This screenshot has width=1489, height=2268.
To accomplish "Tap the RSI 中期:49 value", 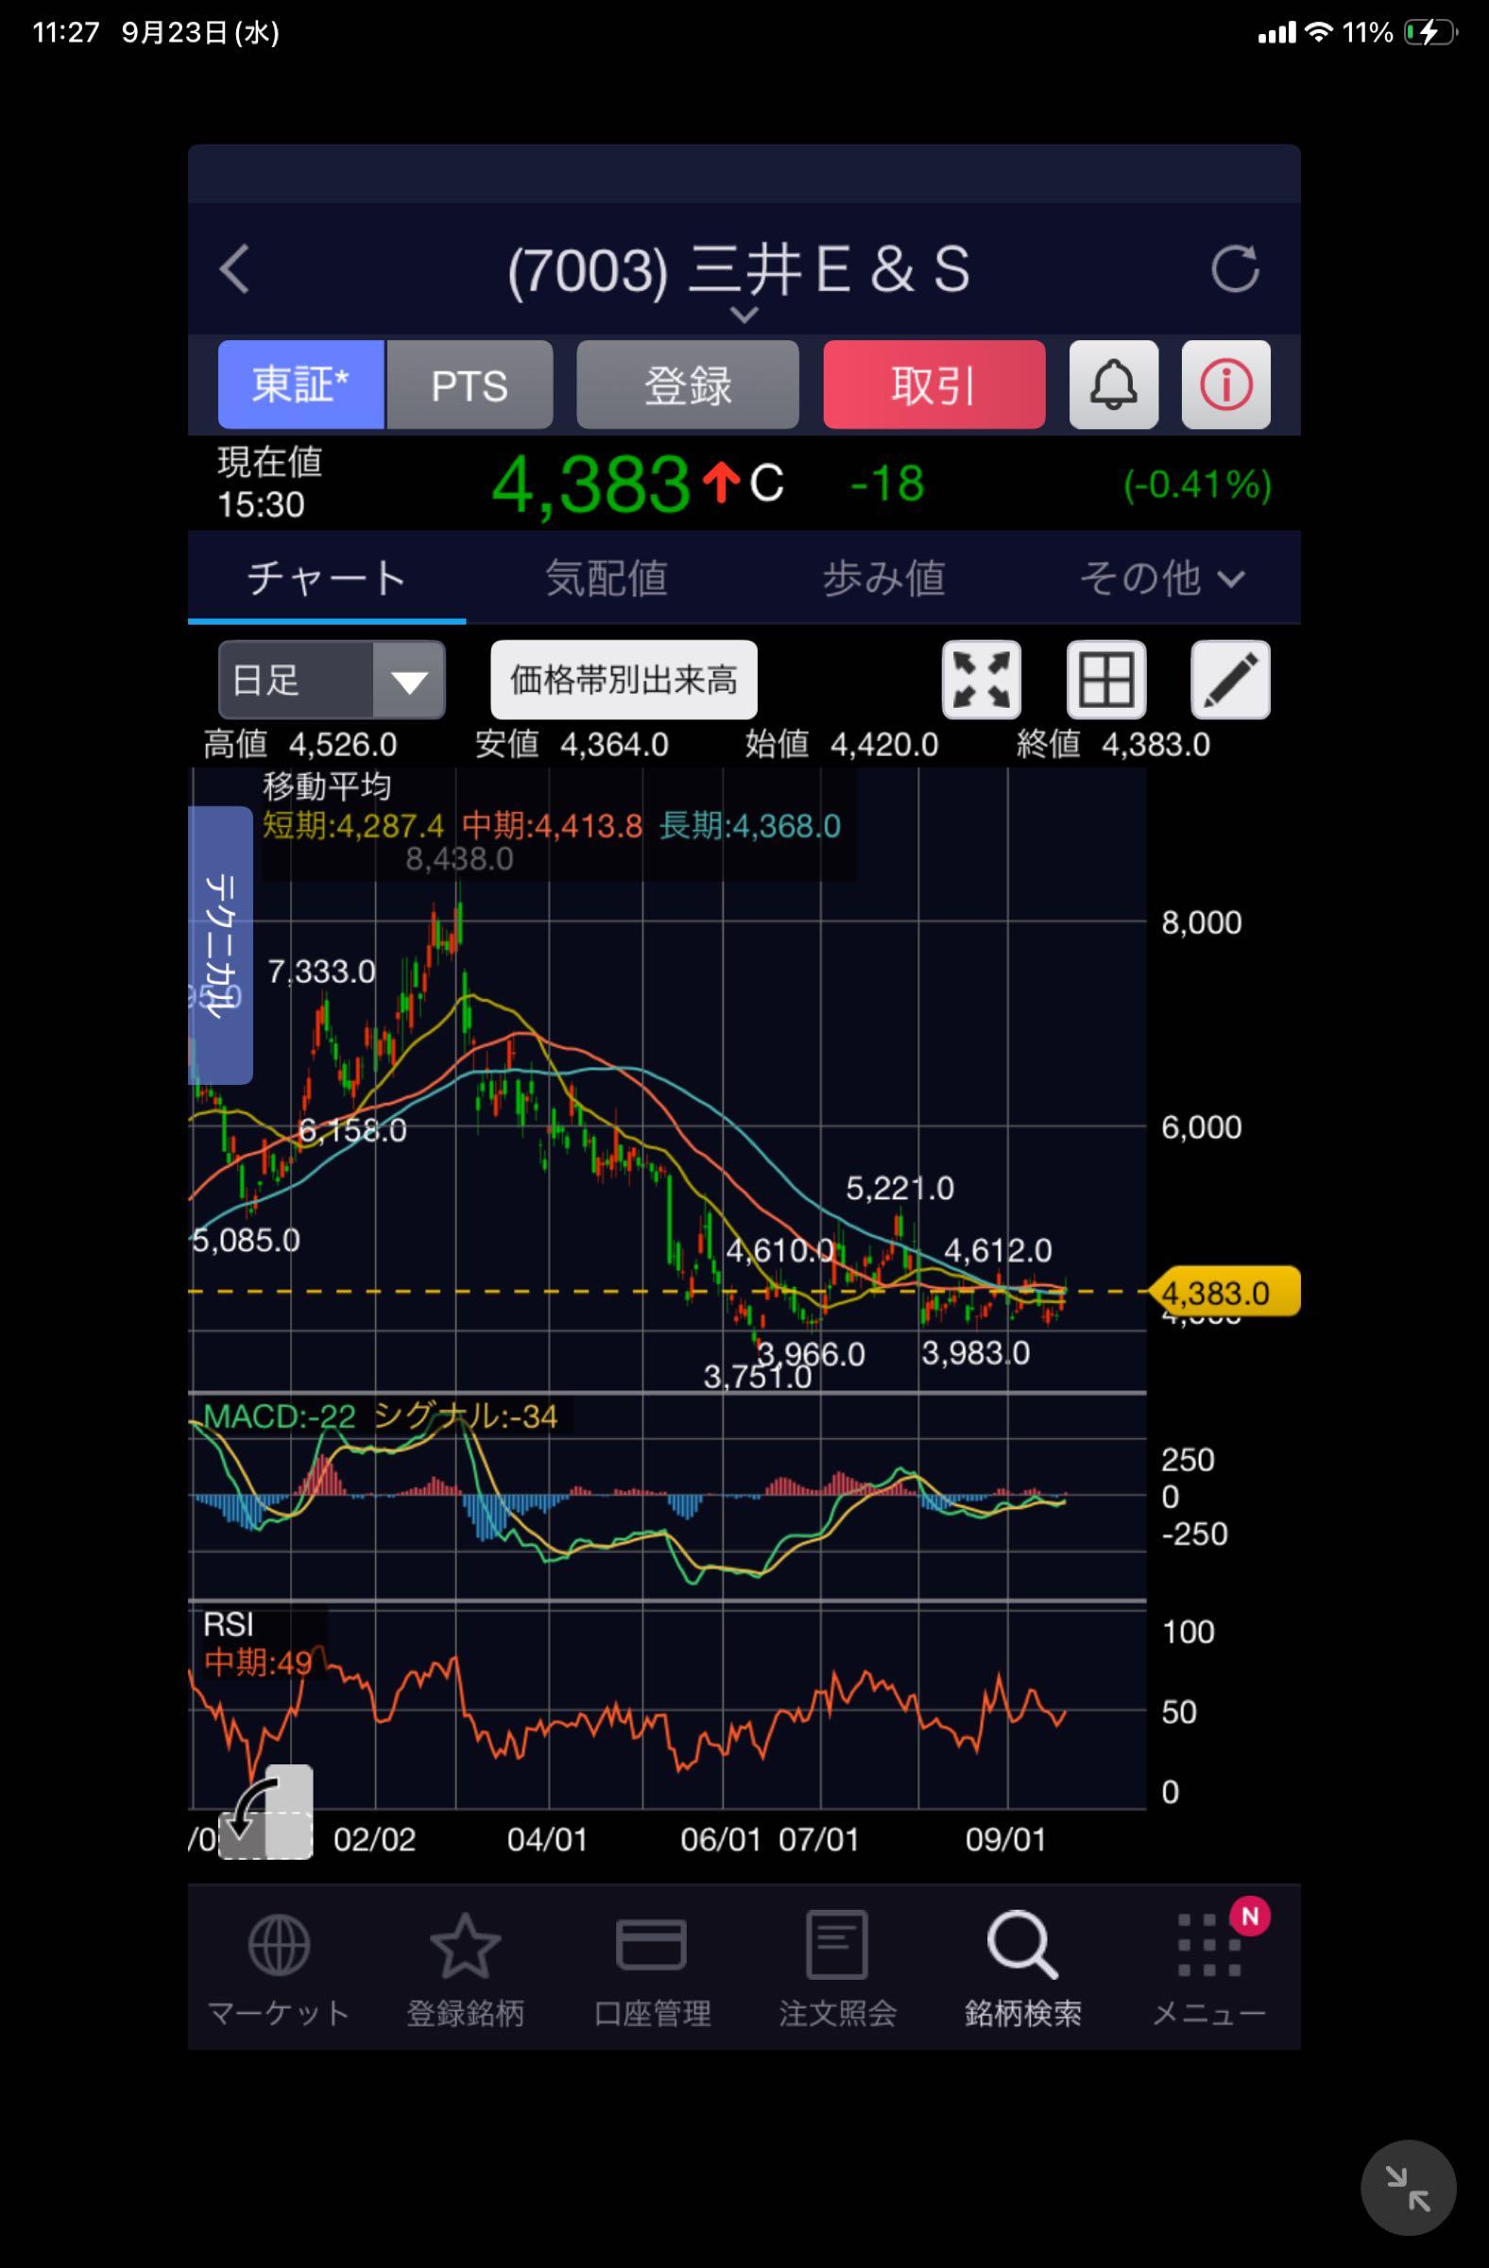I will [257, 1663].
